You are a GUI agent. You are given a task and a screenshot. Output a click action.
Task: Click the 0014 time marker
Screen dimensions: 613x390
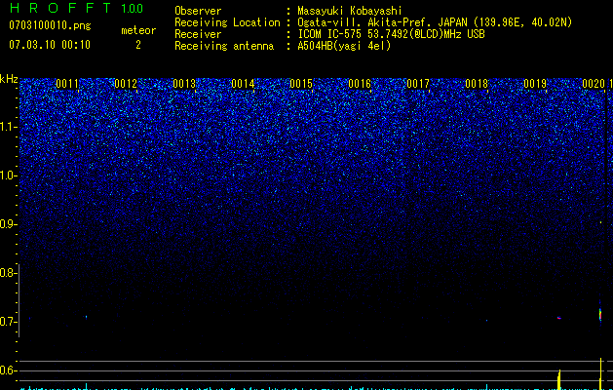click(243, 84)
